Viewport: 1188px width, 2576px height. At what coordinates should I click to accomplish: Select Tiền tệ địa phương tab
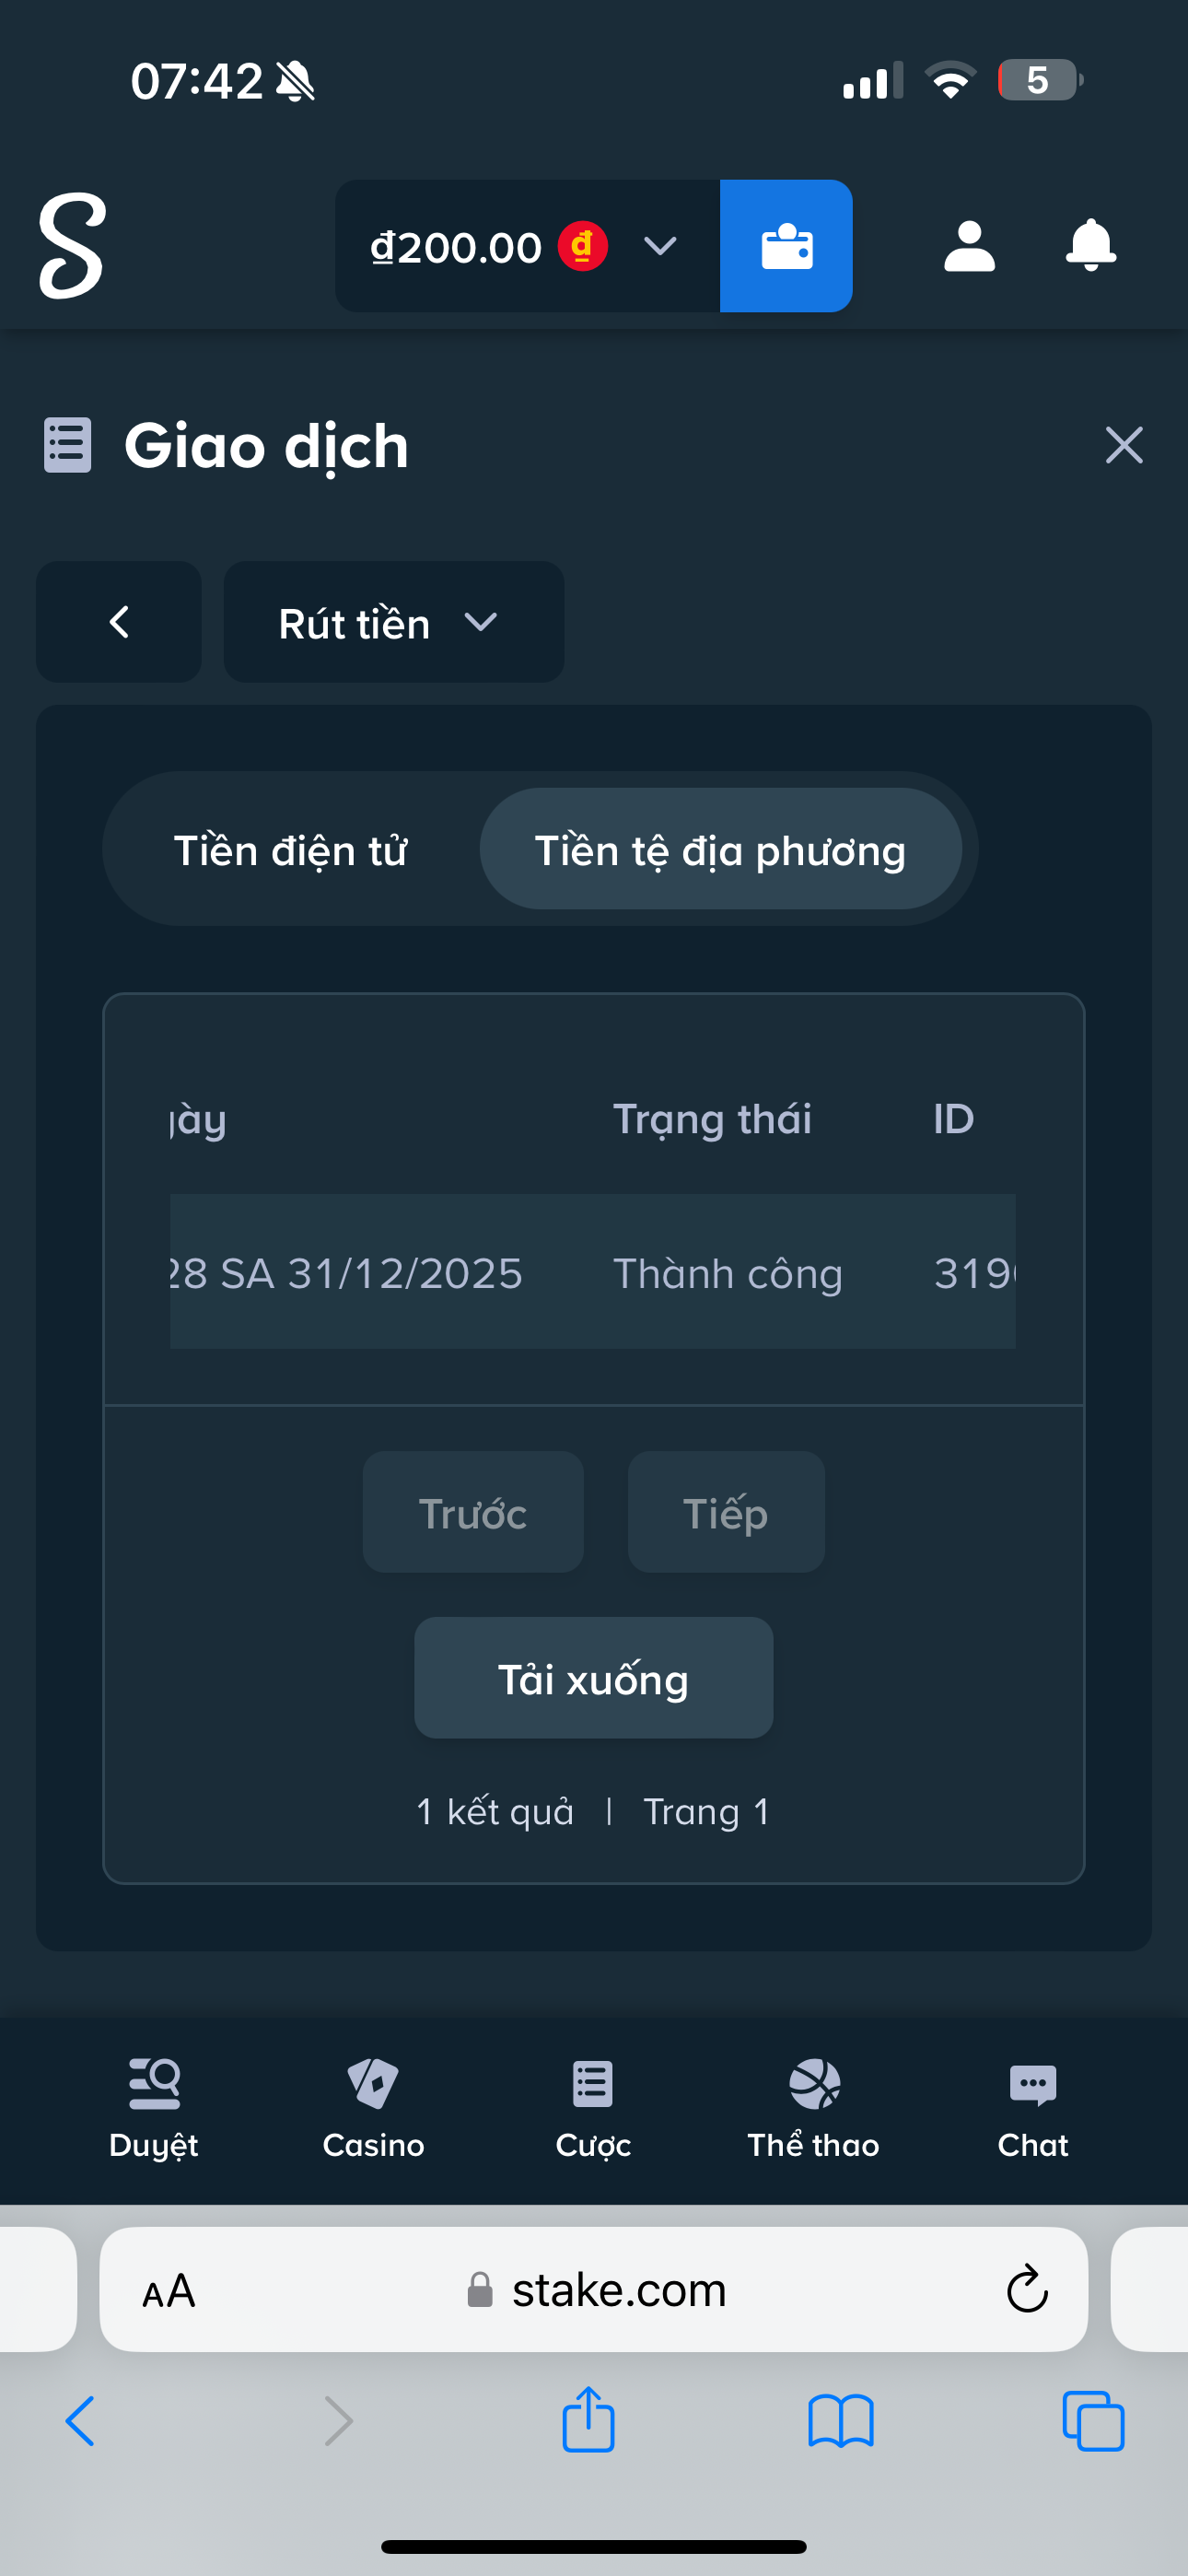click(720, 850)
